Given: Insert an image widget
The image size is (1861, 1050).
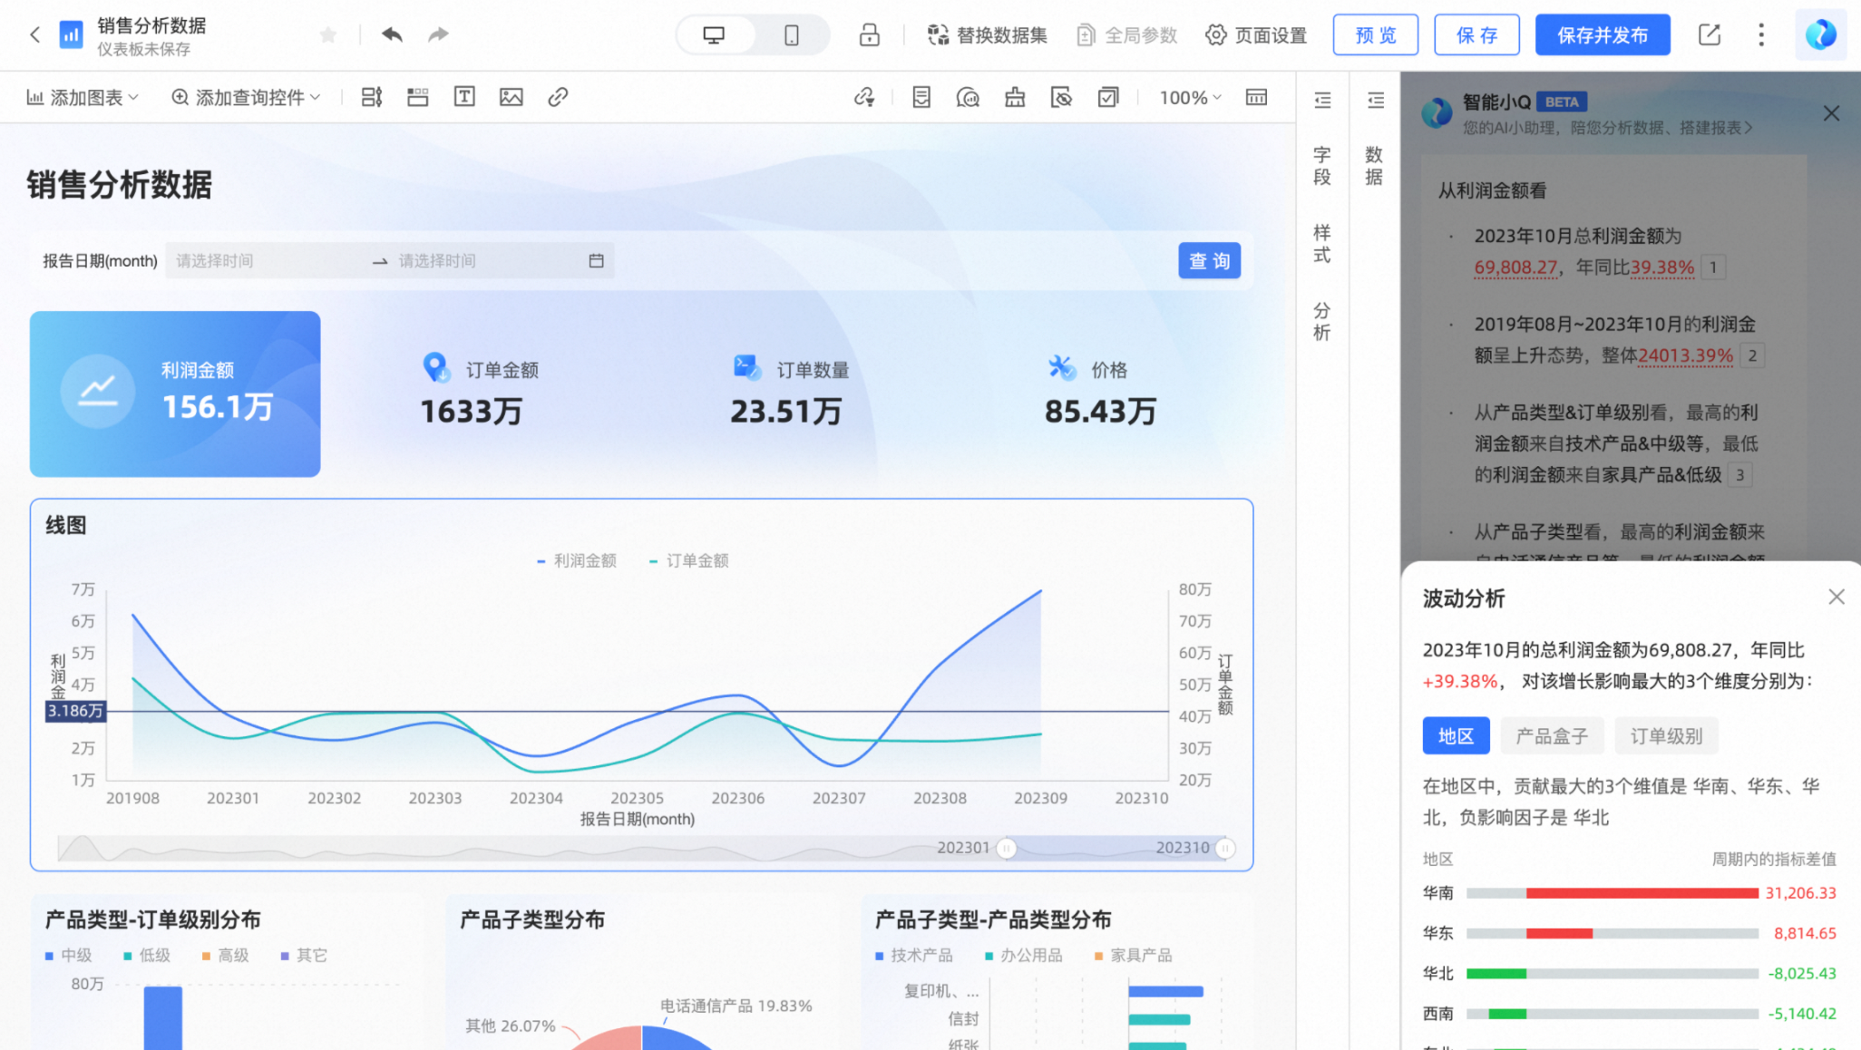Looking at the screenshot, I should pos(511,97).
